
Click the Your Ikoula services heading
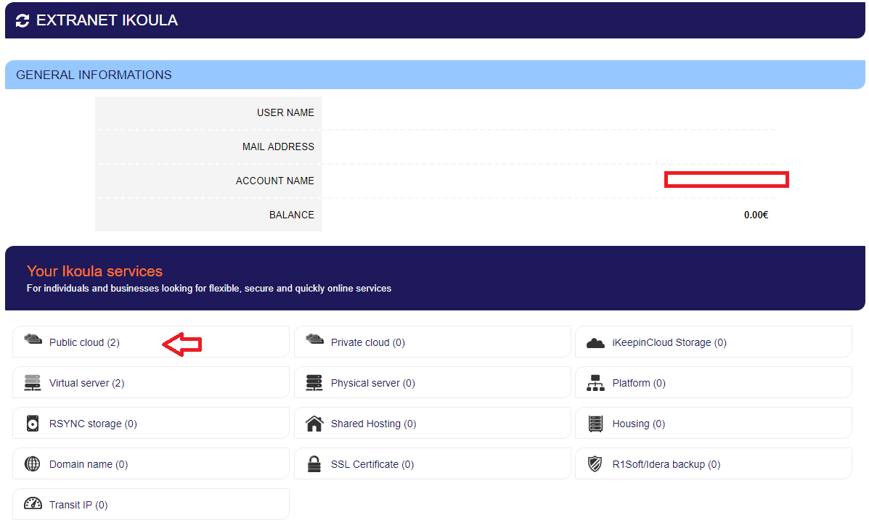(95, 271)
